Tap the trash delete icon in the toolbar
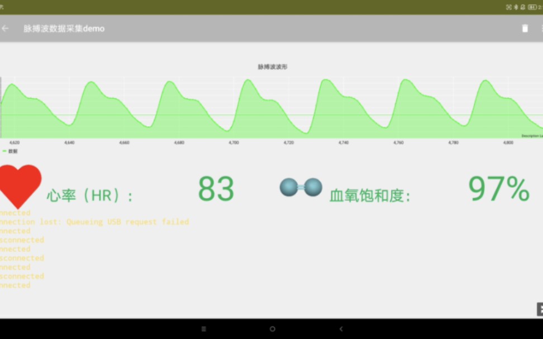543x339 pixels. 525,28
